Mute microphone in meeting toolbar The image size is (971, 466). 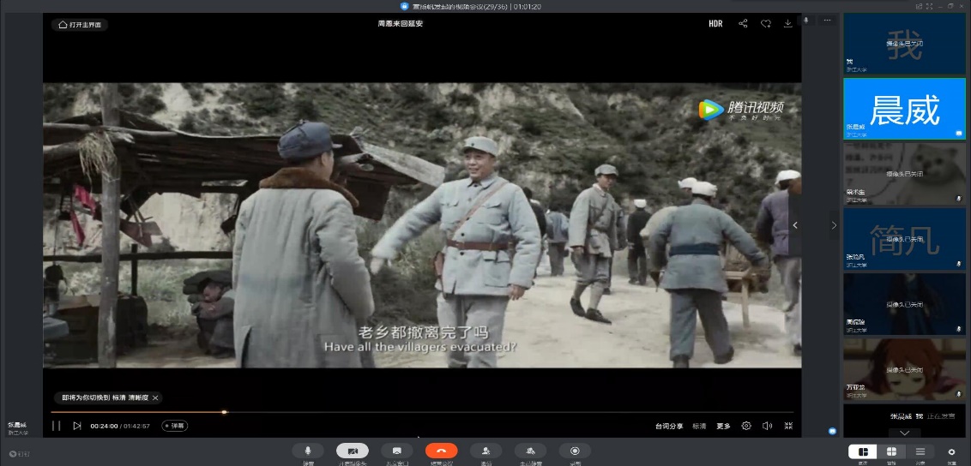pyautogui.click(x=308, y=451)
